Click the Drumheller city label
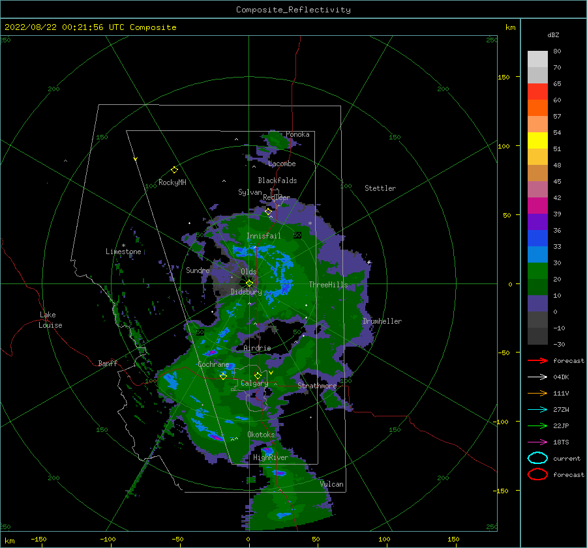This screenshot has height=548, width=587. click(x=382, y=321)
